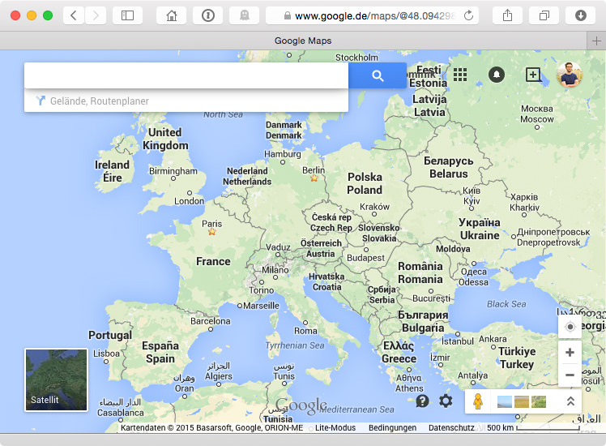The image size is (606, 446).
Task: Click the France country label
Action: pyautogui.click(x=213, y=261)
